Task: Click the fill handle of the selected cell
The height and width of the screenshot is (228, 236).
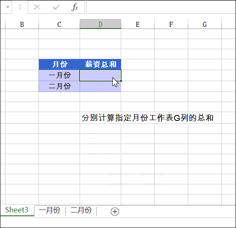Action: pyautogui.click(x=121, y=81)
